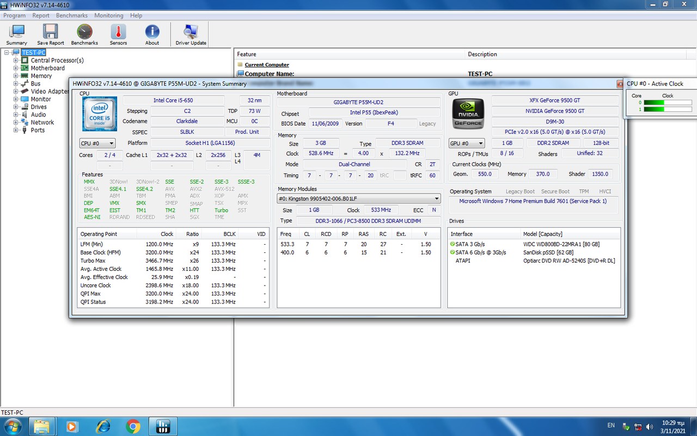Screen dimensions: 697x436
Task: Open the About info icon
Action: coord(152,35)
